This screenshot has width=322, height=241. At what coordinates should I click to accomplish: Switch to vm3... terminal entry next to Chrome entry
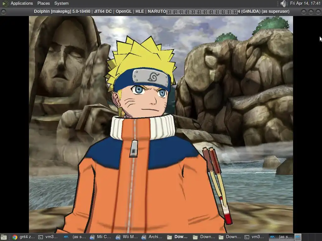[x=49, y=237]
